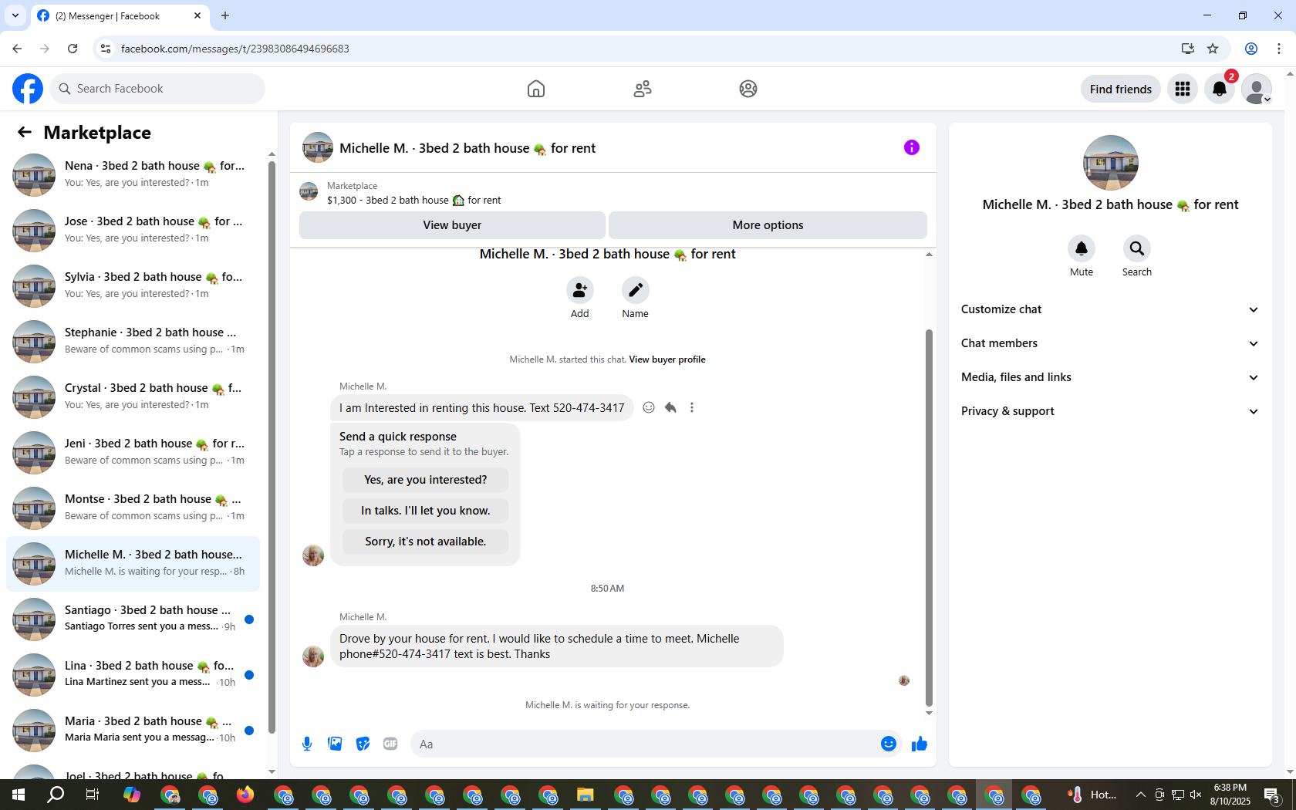Viewport: 1296px width, 810px height.
Task: Go to the Home feed icon
Action: click(536, 89)
